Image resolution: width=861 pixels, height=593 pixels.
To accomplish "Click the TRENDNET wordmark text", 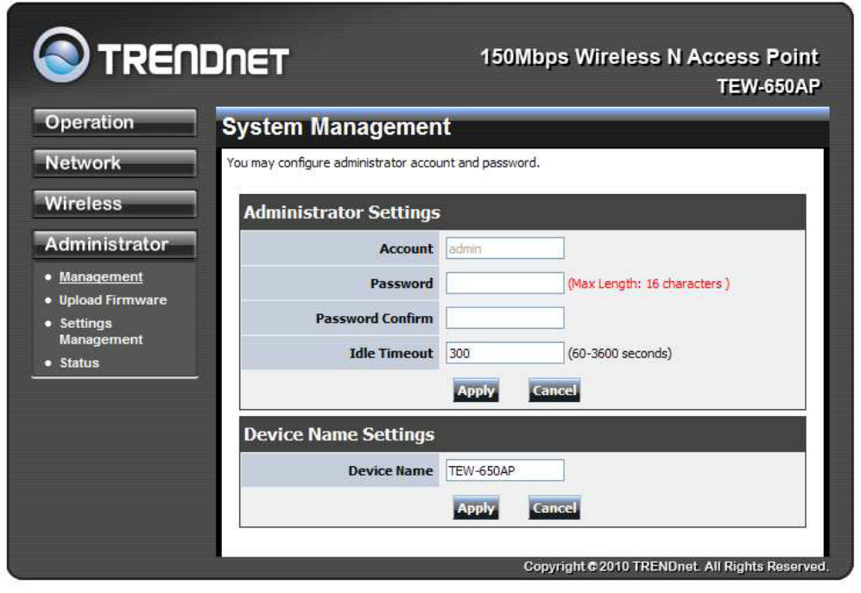I will tap(193, 60).
